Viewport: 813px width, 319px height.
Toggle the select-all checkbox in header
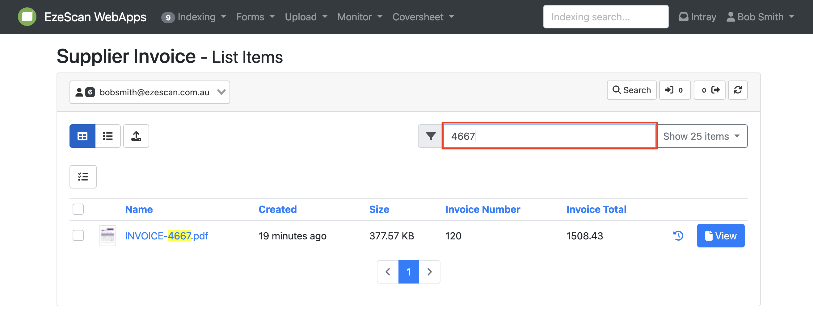pos(78,209)
